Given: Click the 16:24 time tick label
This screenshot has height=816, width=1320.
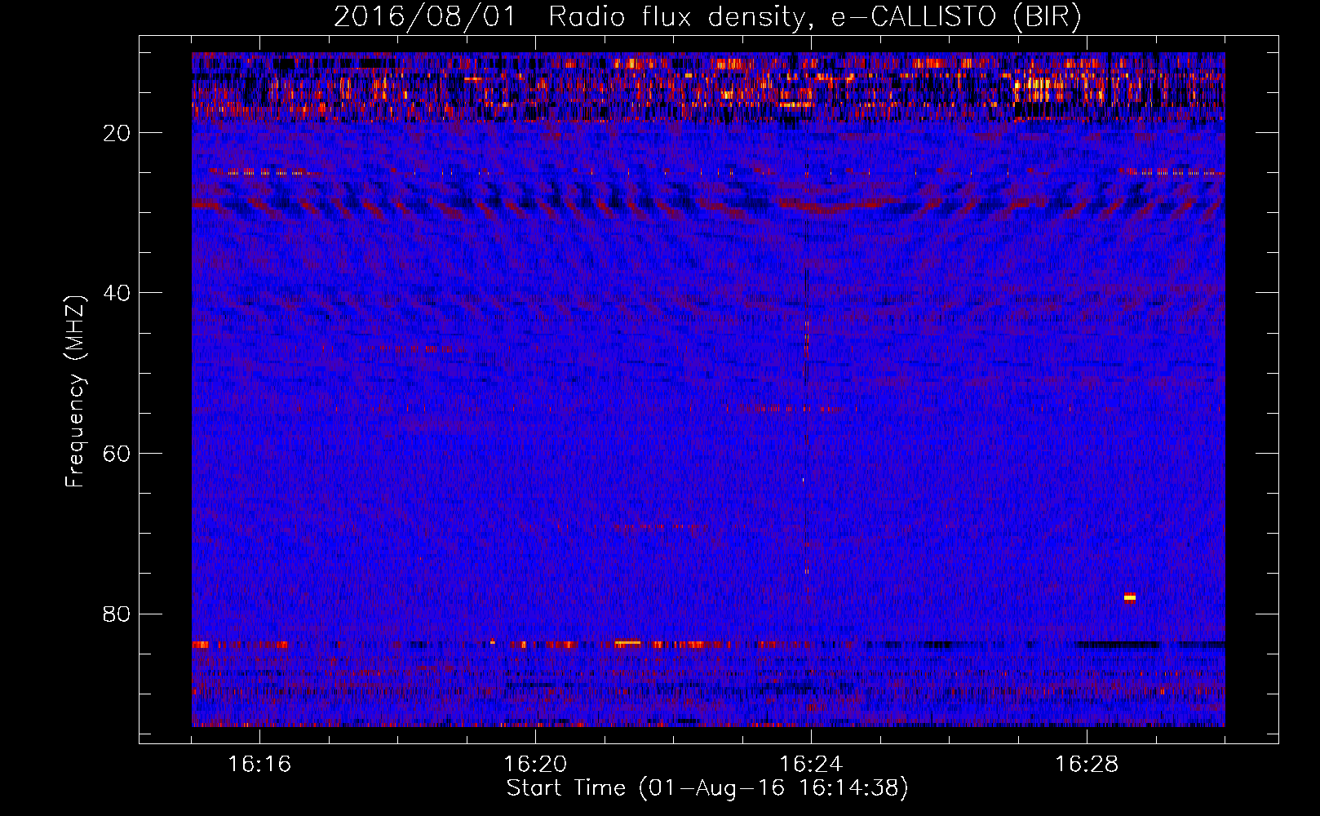Looking at the screenshot, I should 811,765.
